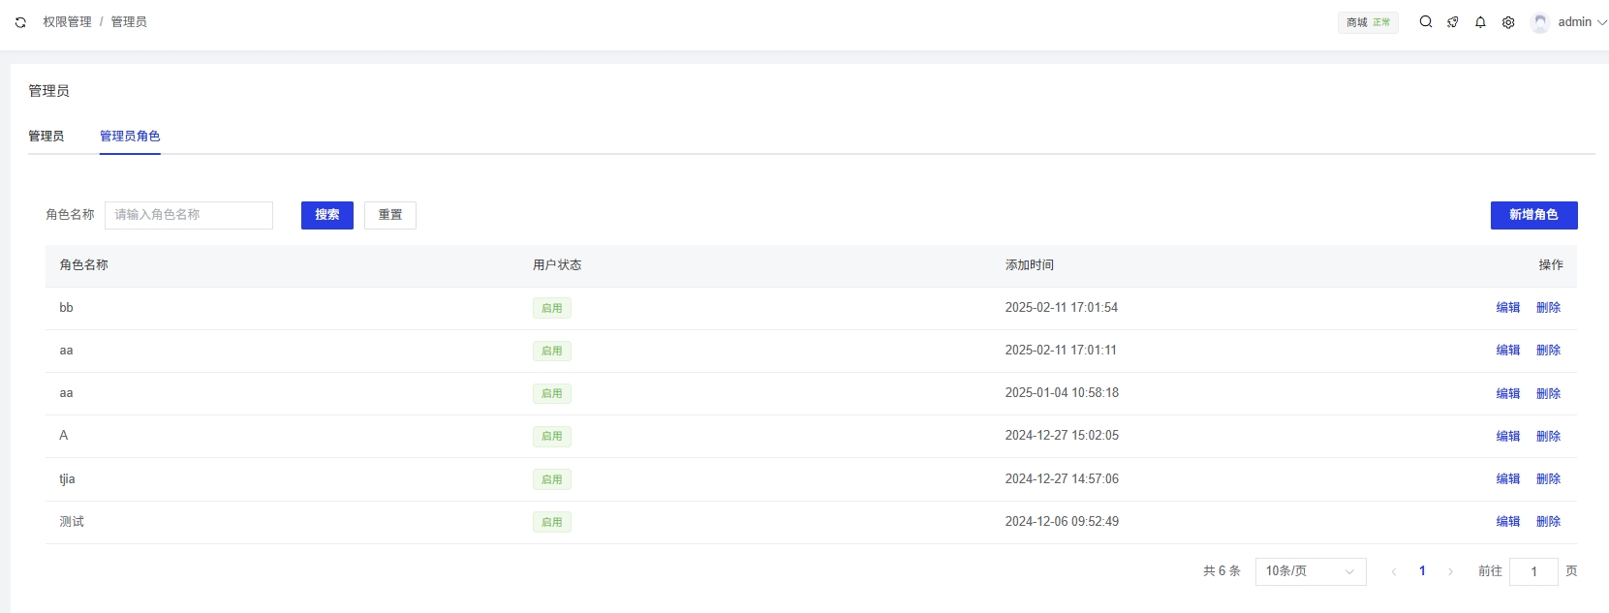Click the admin user avatar
The width and height of the screenshot is (1609, 613).
click(x=1540, y=22)
